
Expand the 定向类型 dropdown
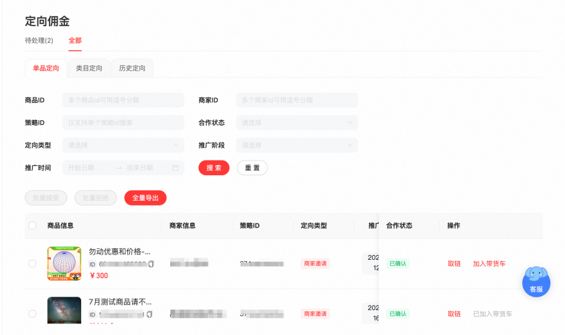coord(123,145)
